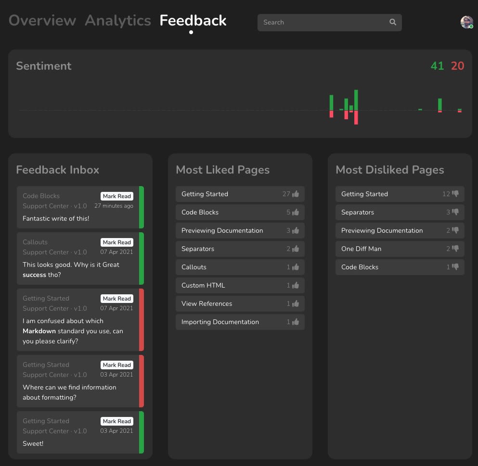
Task: Open the user profile avatar
Action: 466,22
